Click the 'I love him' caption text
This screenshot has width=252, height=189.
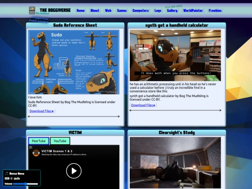(x=35, y=97)
